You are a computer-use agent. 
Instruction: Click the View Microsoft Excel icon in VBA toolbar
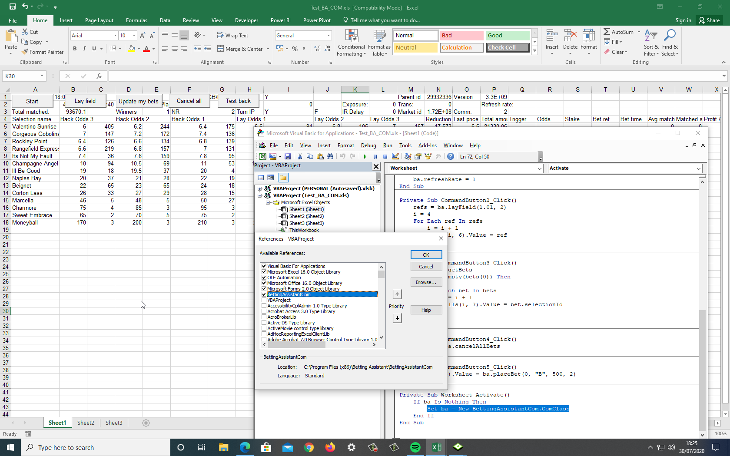click(x=263, y=156)
